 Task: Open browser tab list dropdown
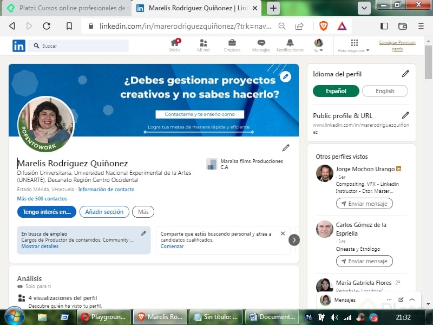click(x=364, y=8)
